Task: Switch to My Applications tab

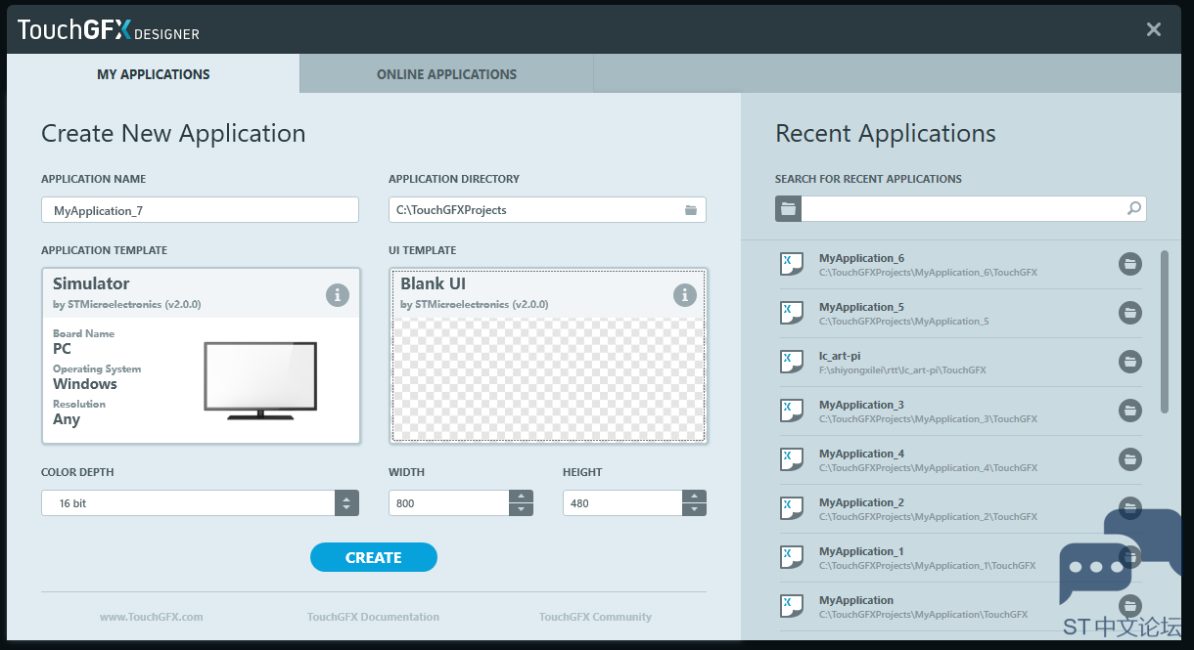Action: (154, 74)
